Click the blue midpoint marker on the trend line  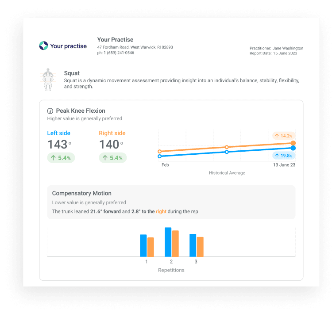tap(227, 152)
